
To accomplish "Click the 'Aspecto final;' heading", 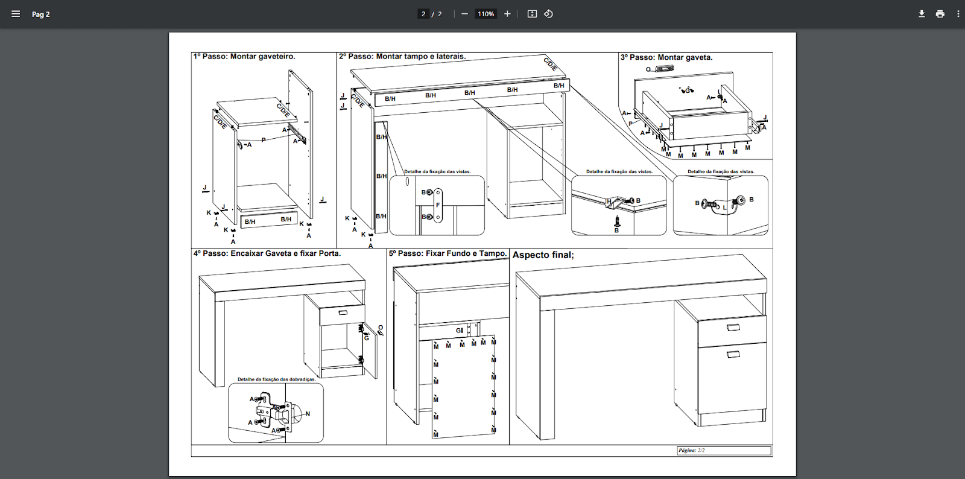I will click(x=543, y=255).
